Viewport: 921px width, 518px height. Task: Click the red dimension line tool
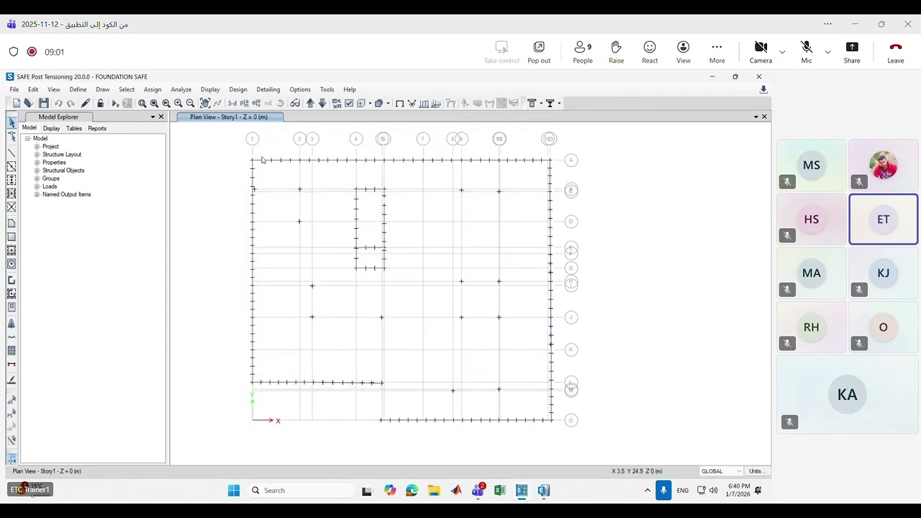(x=12, y=365)
